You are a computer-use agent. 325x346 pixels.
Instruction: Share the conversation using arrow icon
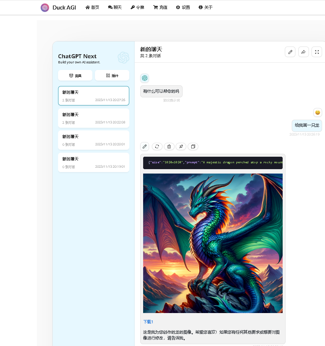(303, 52)
